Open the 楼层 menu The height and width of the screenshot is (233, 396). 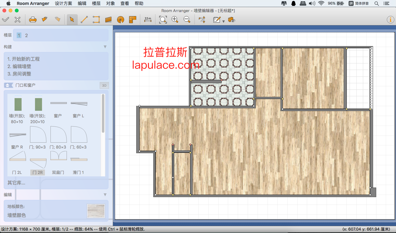pyautogui.click(x=96, y=3)
